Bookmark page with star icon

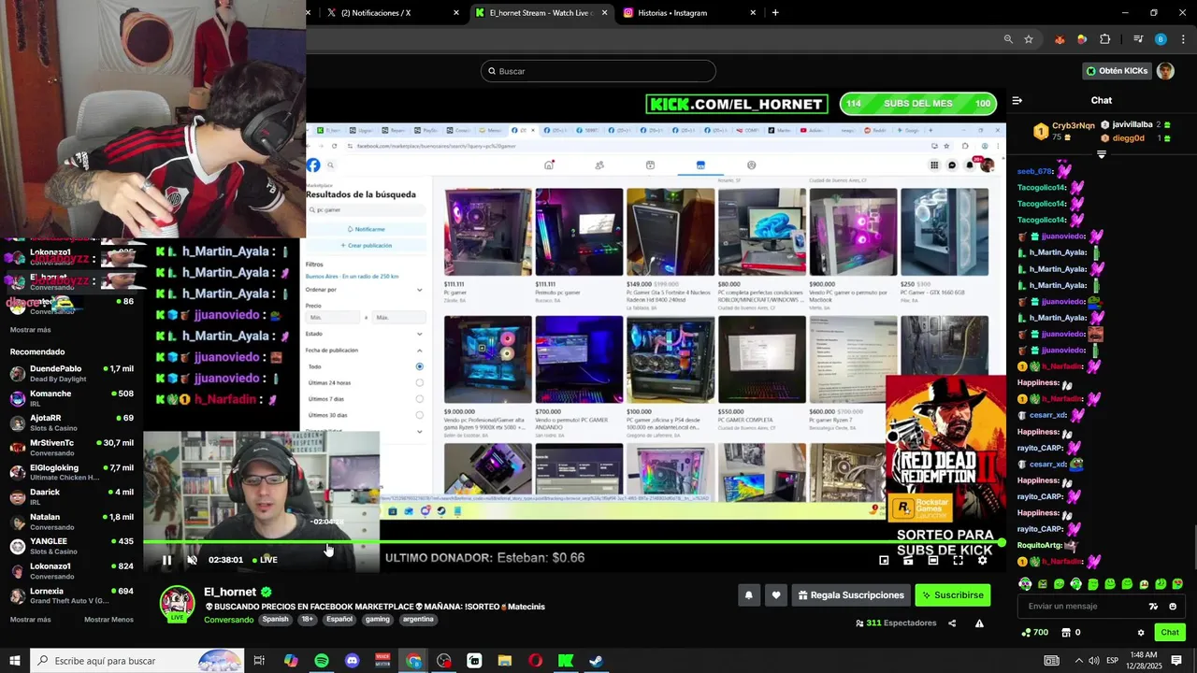coord(1029,39)
